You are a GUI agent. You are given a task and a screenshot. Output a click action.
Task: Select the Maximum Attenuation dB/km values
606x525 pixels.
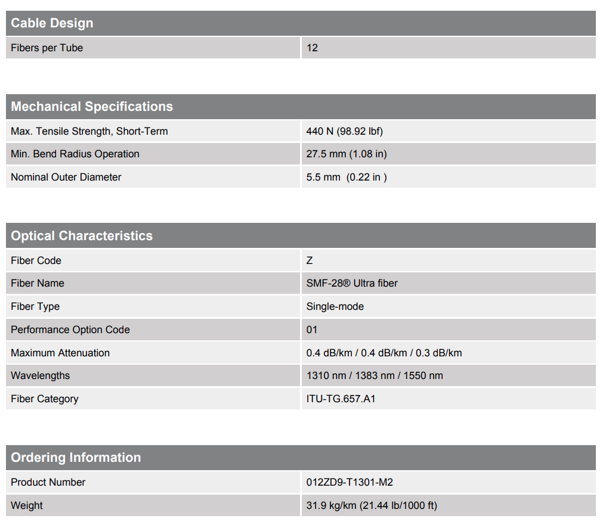(x=384, y=353)
